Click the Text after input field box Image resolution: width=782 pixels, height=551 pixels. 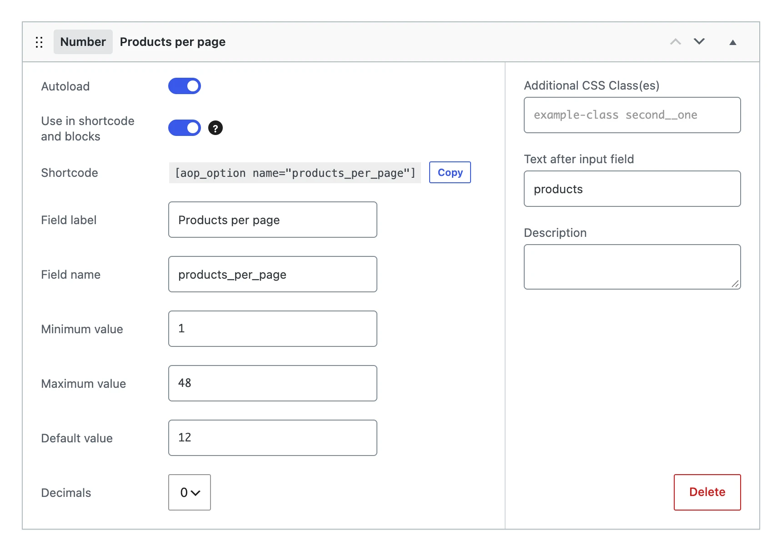point(632,189)
